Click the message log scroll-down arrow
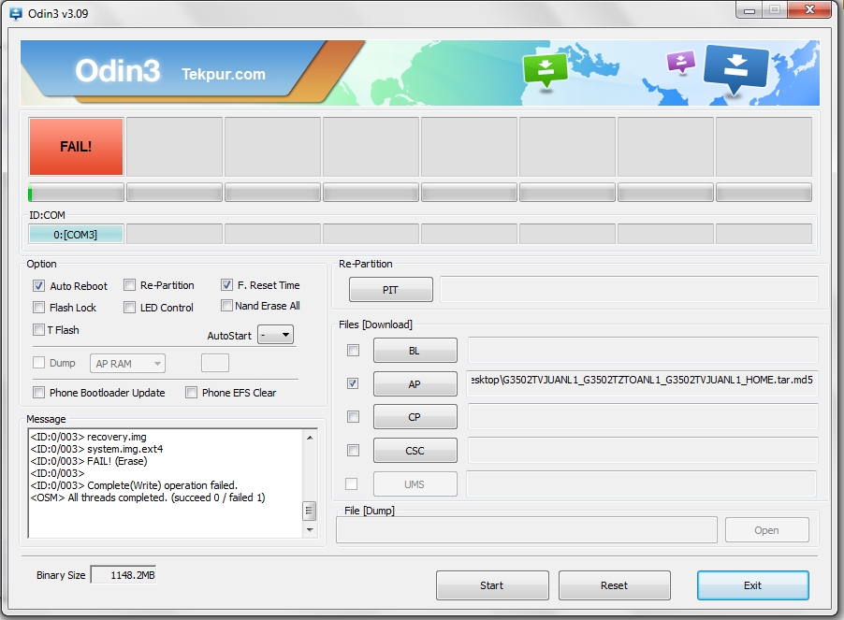 point(310,529)
